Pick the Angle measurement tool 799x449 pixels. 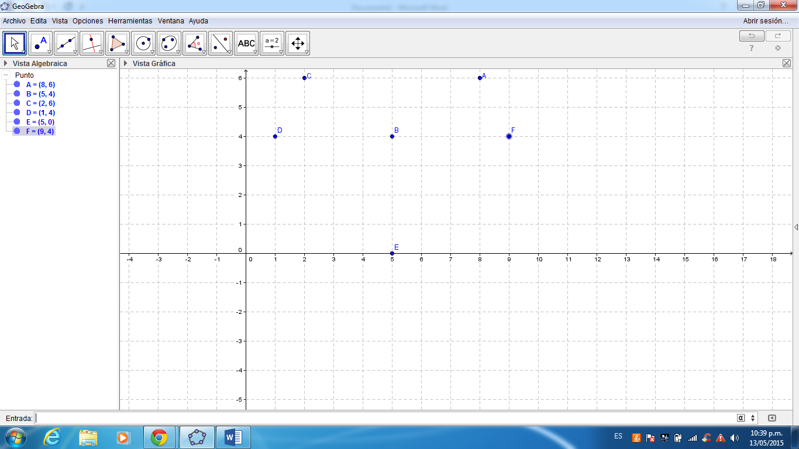pyautogui.click(x=193, y=43)
